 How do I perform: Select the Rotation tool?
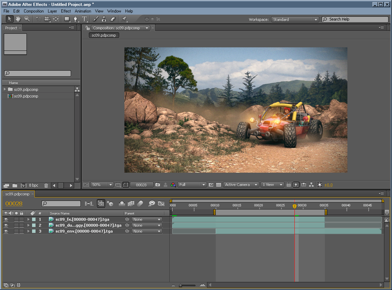(x=38, y=19)
